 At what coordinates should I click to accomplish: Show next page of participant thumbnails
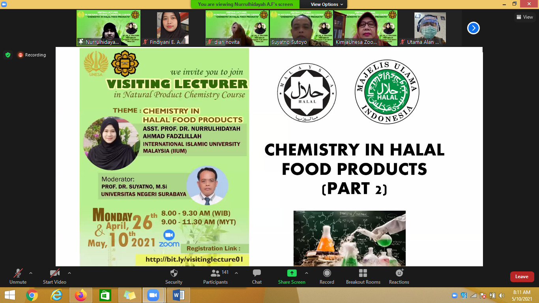pos(473,28)
